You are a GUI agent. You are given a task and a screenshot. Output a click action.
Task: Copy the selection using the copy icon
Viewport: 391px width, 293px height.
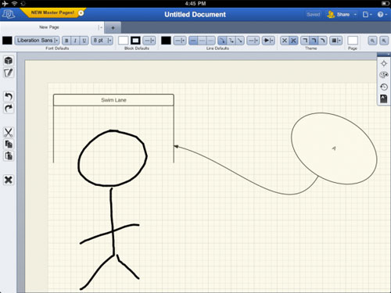9,144
